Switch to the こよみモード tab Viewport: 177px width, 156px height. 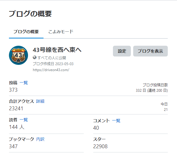coord(61,32)
